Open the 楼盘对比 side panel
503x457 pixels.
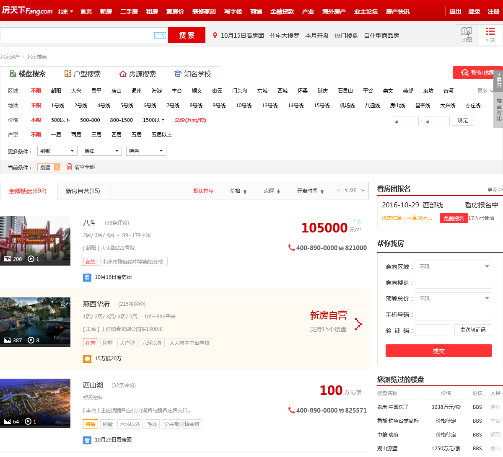[x=499, y=109]
